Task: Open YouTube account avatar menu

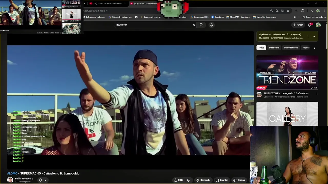Action: [318, 25]
